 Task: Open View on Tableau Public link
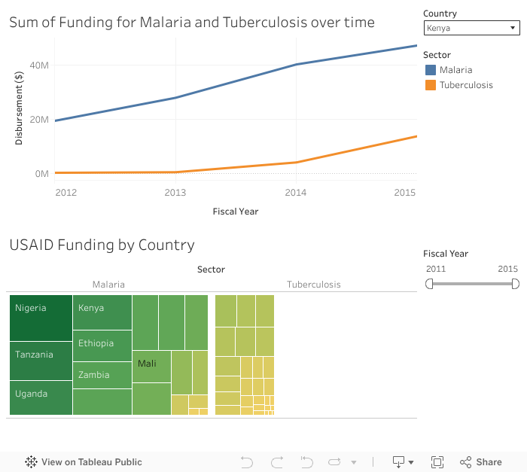[x=91, y=461]
